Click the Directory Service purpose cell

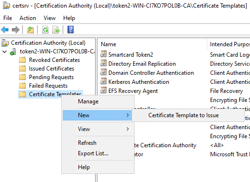(230, 64)
